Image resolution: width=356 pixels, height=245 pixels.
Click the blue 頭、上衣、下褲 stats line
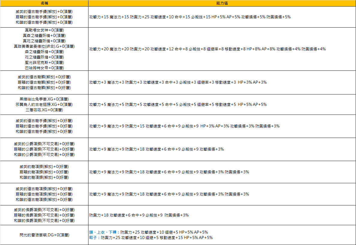point(148,232)
